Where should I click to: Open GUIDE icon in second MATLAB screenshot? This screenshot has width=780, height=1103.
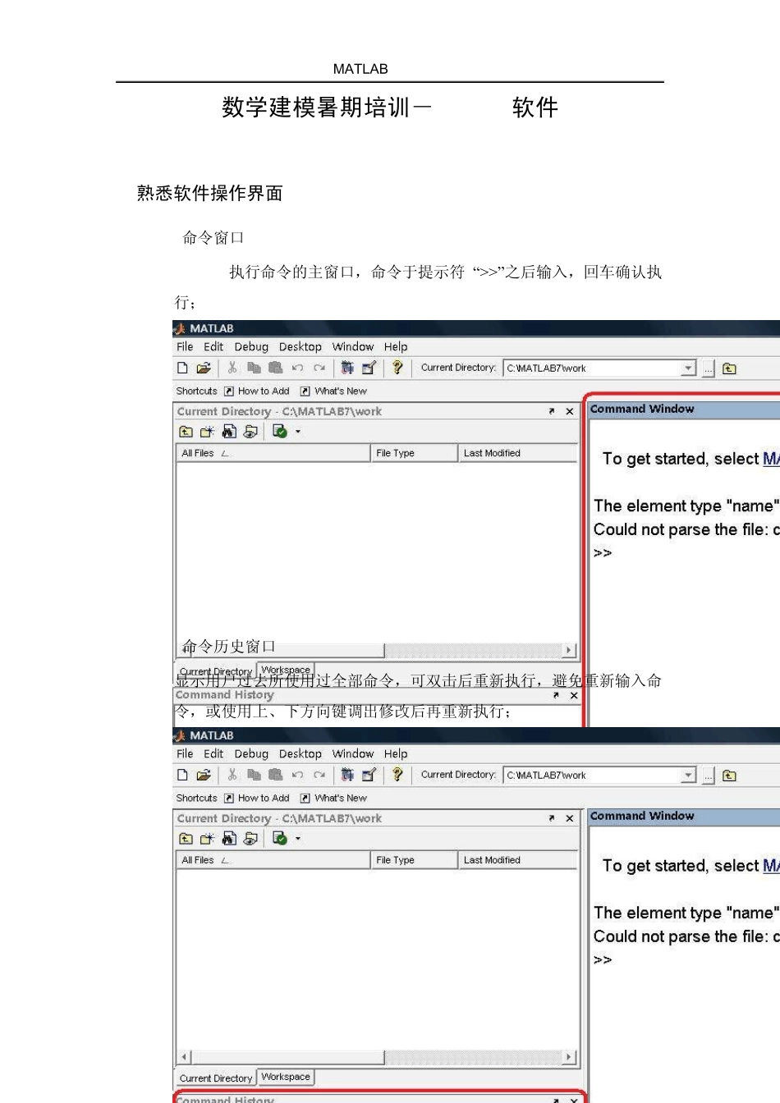[369, 775]
